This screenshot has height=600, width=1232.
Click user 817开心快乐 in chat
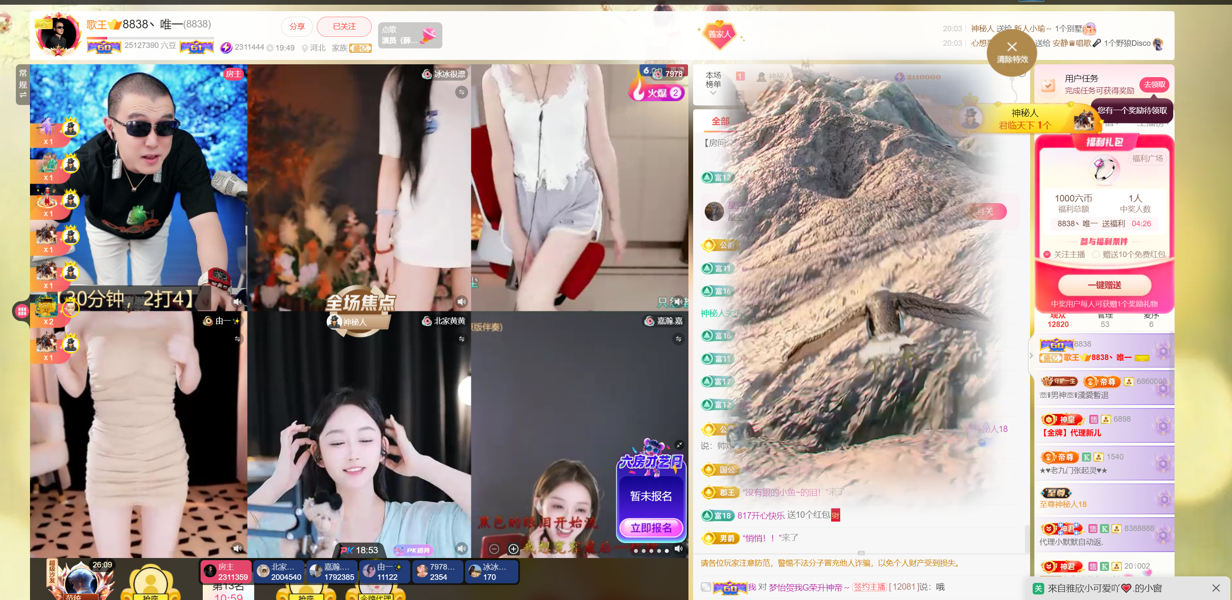pyautogui.click(x=760, y=515)
